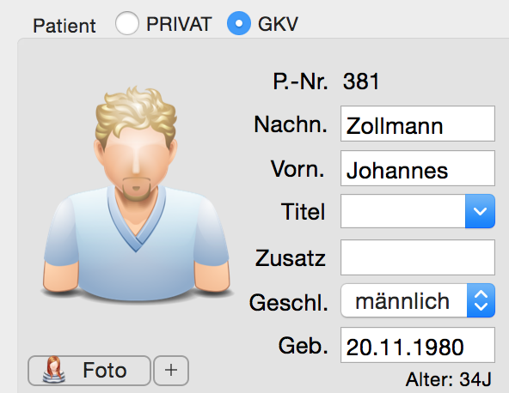The width and height of the screenshot is (509, 393).
Task: Open the Titel dropdown arrow
Action: [480, 211]
